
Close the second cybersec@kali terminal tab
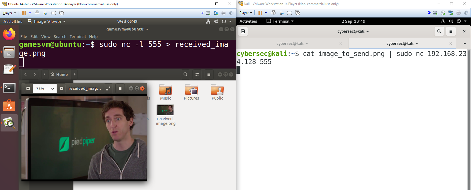pyautogui.click(x=451, y=44)
